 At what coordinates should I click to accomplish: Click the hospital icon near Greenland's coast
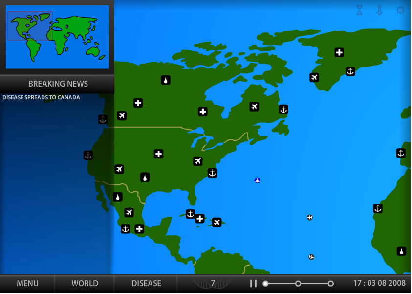tap(339, 52)
